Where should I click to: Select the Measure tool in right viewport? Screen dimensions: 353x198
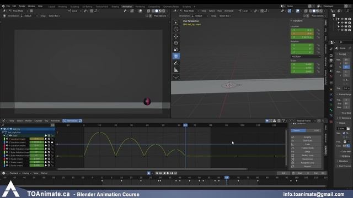coord(176,70)
